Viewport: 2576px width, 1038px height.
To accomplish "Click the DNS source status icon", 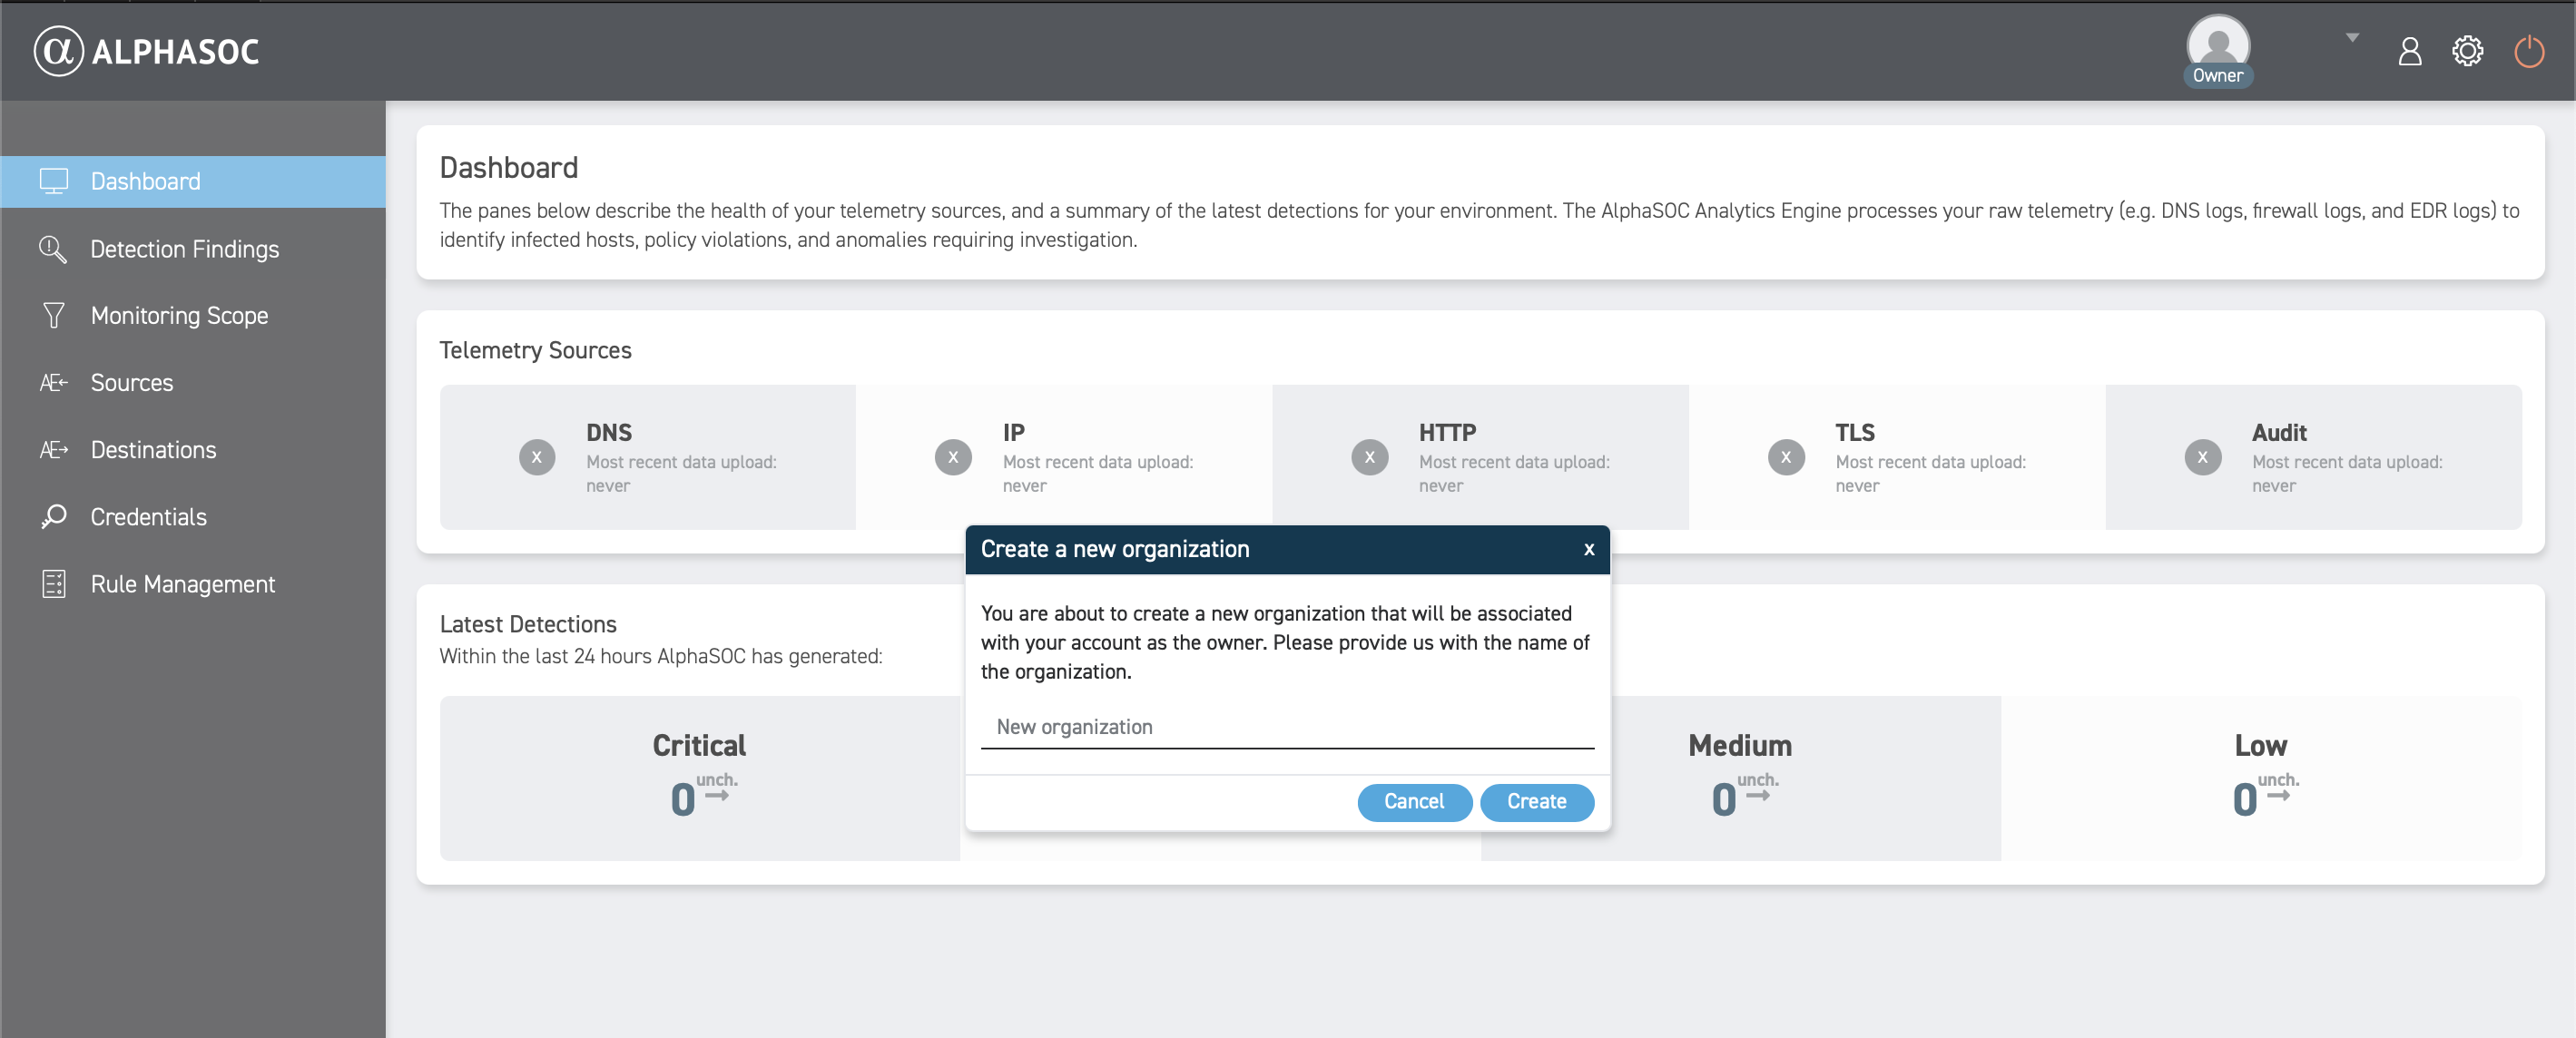I will pyautogui.click(x=537, y=457).
